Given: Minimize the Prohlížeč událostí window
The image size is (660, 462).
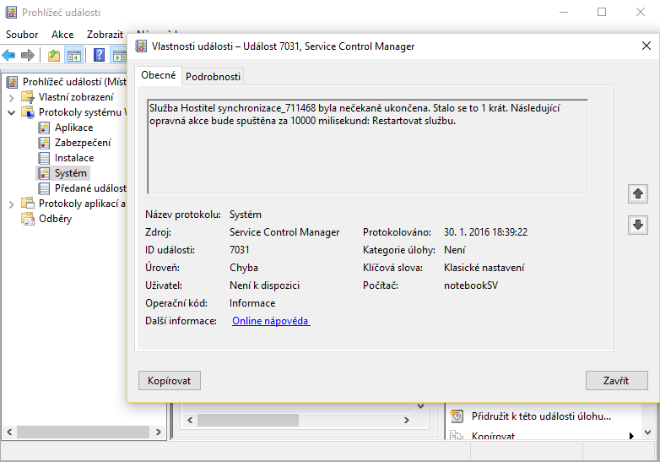Looking at the screenshot, I should [x=564, y=12].
